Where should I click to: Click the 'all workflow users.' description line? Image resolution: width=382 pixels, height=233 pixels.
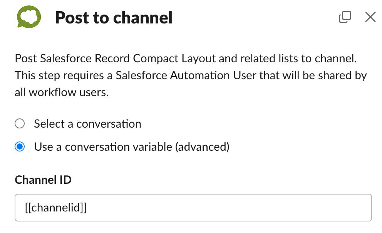pyautogui.click(x=62, y=92)
